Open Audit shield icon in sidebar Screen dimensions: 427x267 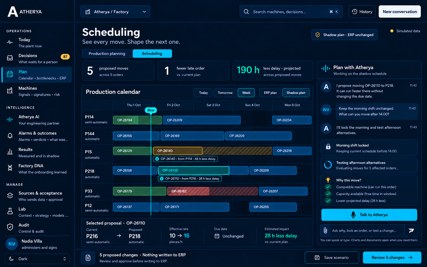click(10, 227)
